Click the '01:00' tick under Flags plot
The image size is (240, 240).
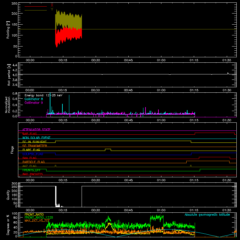(x=161, y=180)
